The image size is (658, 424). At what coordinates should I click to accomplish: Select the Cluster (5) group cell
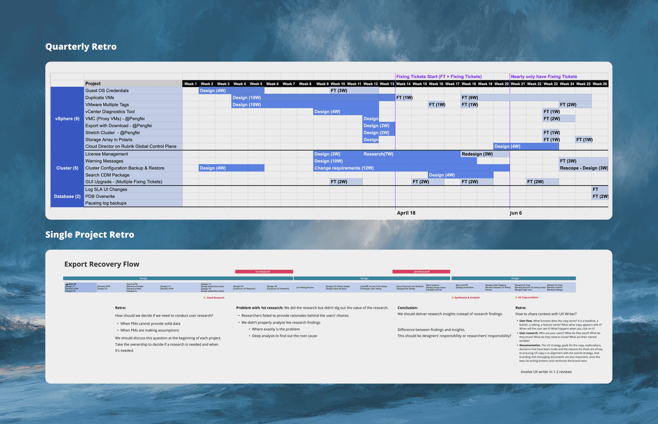click(x=67, y=168)
